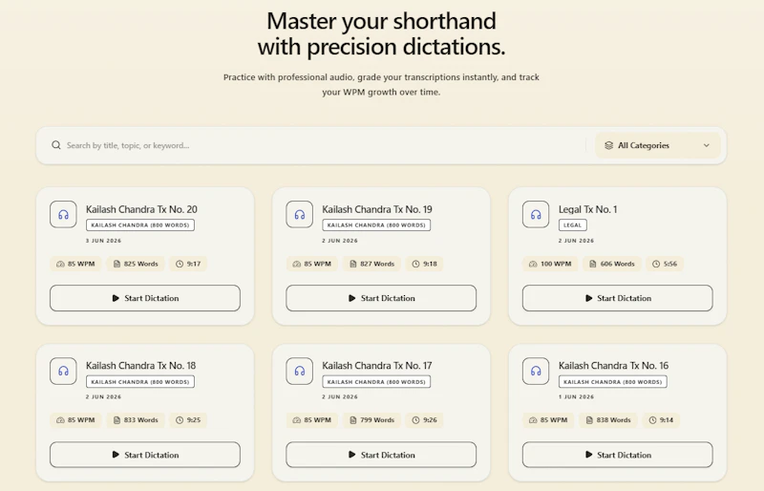Click Kailash Chandra (800 Words) tag on Tx No. 17
Screen dimensions: 764x491
coord(376,382)
